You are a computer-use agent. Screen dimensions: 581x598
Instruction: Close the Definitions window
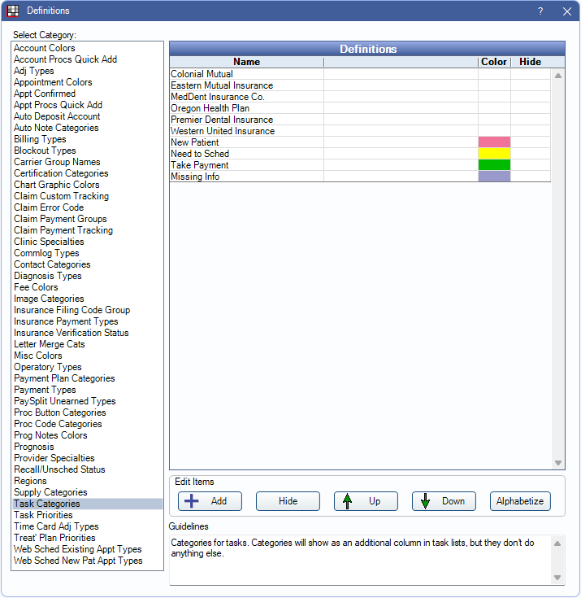pyautogui.click(x=566, y=11)
